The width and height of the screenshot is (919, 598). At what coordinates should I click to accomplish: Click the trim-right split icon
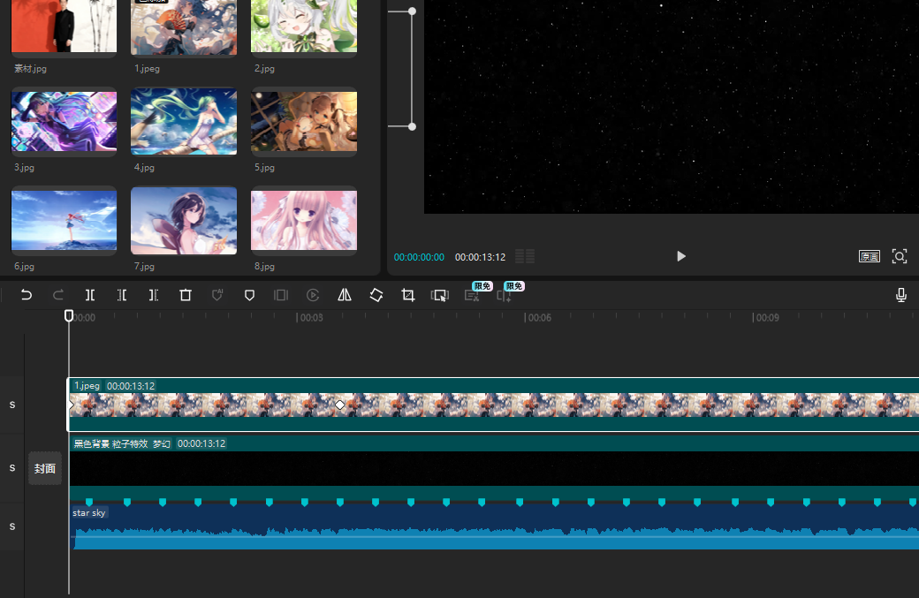point(154,295)
